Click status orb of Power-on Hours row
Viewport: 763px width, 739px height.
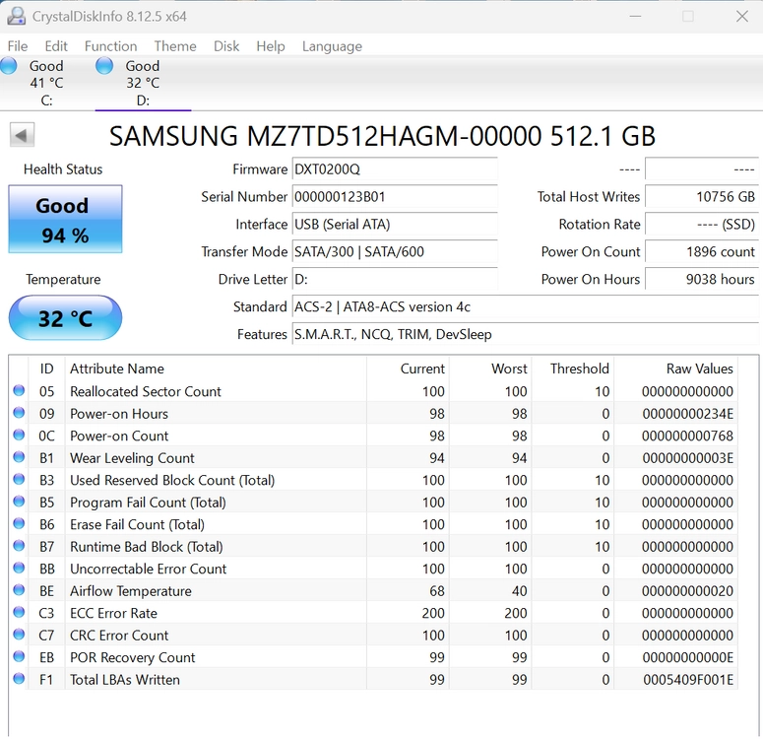pos(19,413)
